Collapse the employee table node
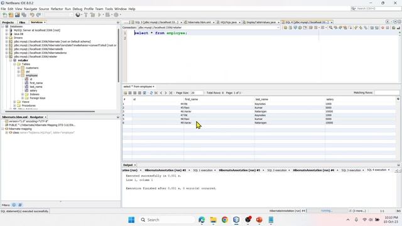This screenshot has width=402, height=226. 18,75
